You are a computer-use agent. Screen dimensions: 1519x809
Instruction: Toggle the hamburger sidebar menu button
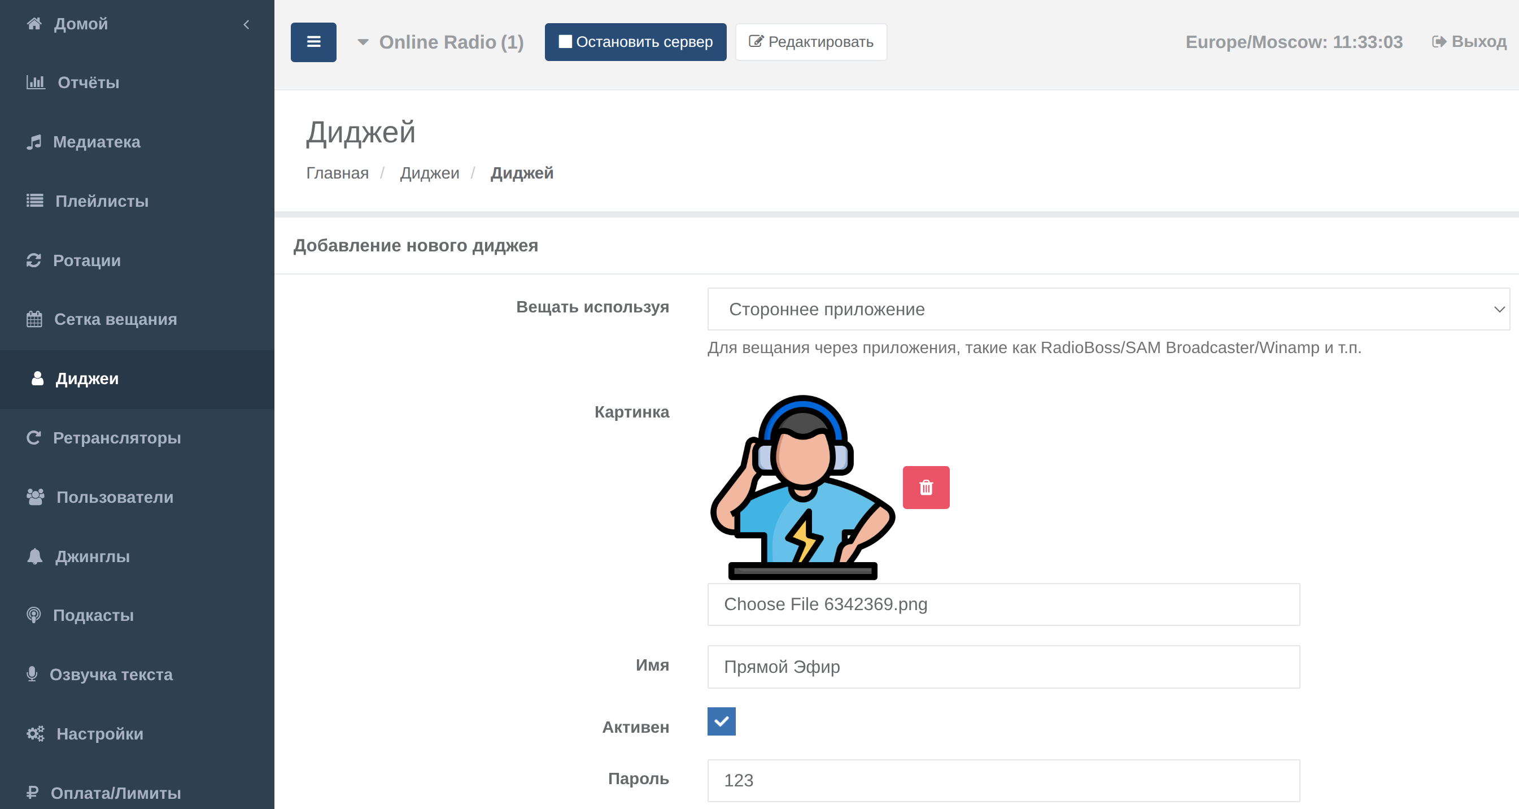click(x=313, y=42)
